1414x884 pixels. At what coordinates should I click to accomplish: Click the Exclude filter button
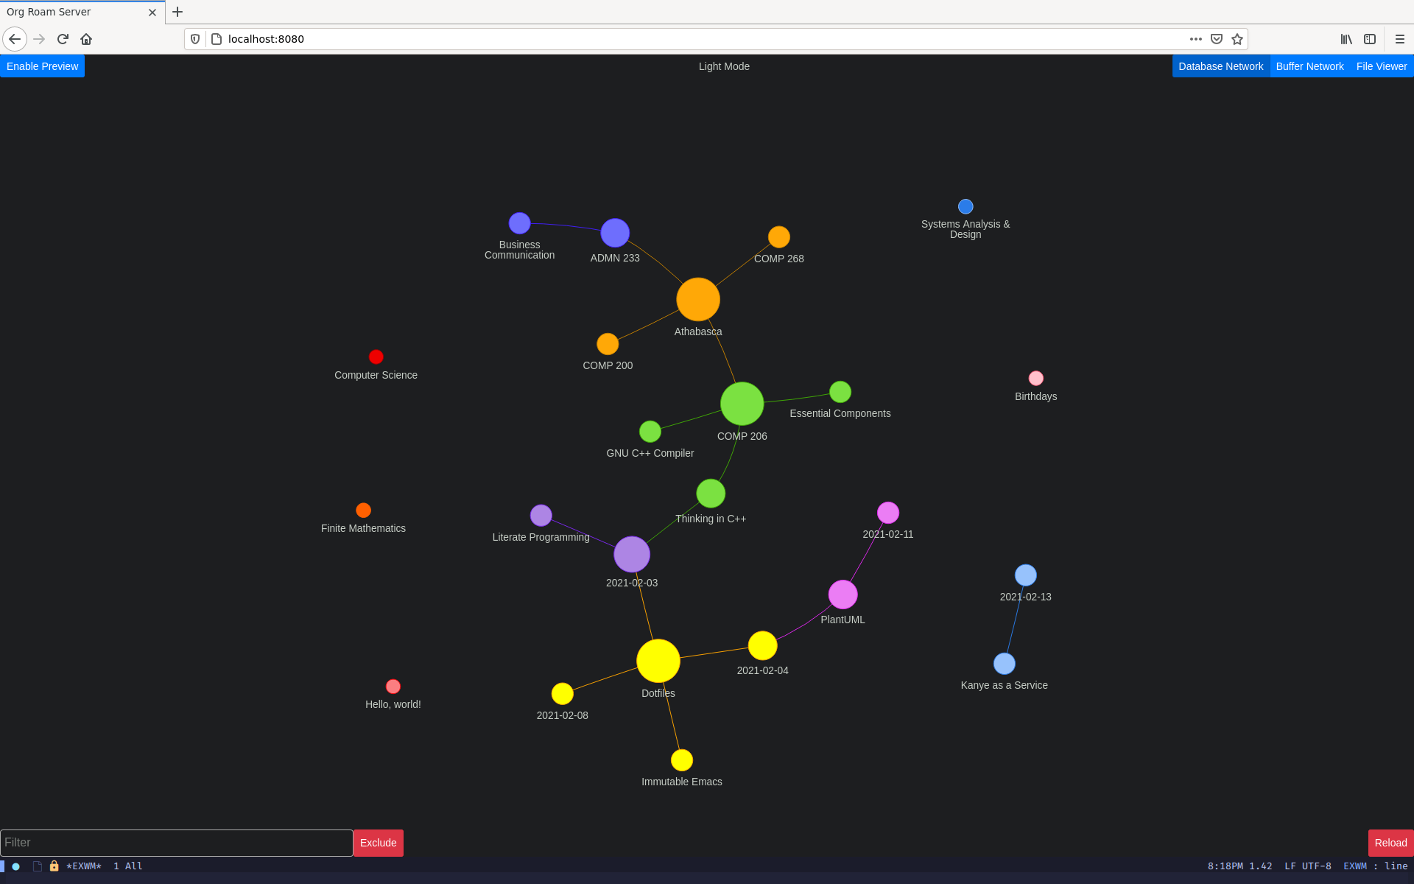click(376, 842)
